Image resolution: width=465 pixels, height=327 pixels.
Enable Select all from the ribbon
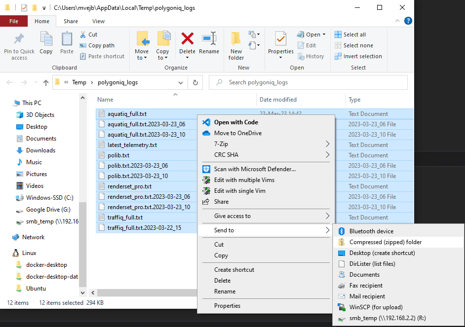point(351,34)
